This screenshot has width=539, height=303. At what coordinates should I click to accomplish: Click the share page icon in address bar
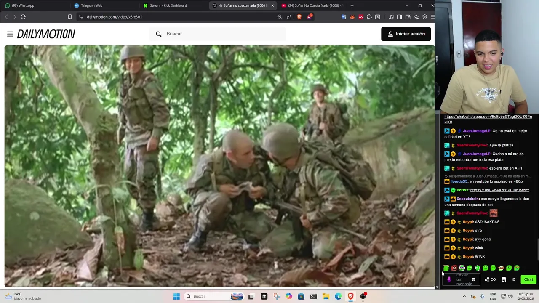pyautogui.click(x=289, y=17)
